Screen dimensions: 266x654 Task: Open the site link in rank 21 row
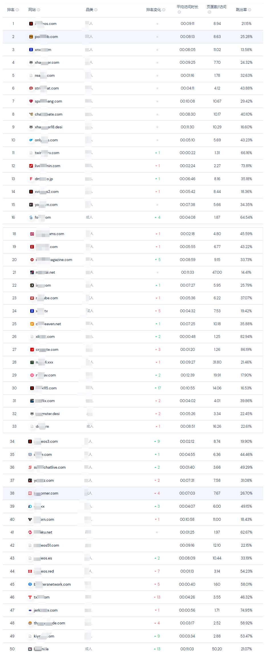click(45, 272)
